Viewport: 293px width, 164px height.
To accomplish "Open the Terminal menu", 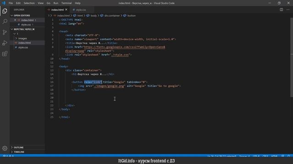I will pos(66,3).
